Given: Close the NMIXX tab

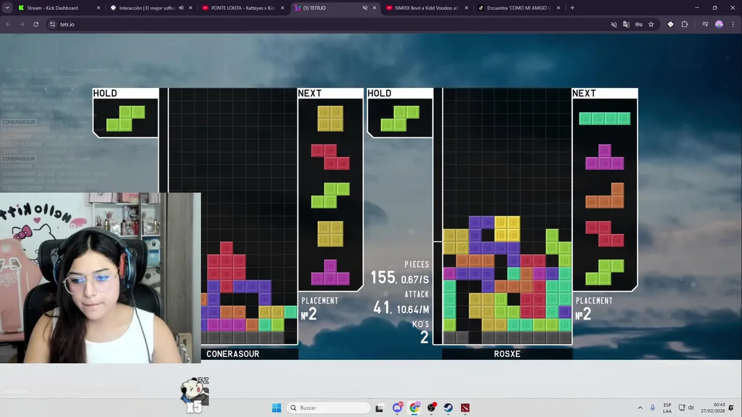Looking at the screenshot, I should coord(465,8).
